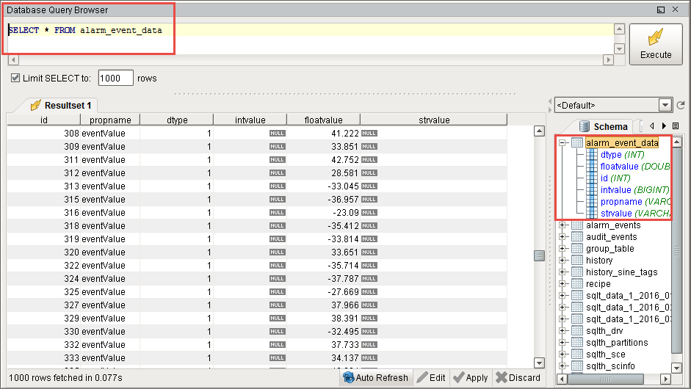Expand the audit_events table node

coord(563,237)
